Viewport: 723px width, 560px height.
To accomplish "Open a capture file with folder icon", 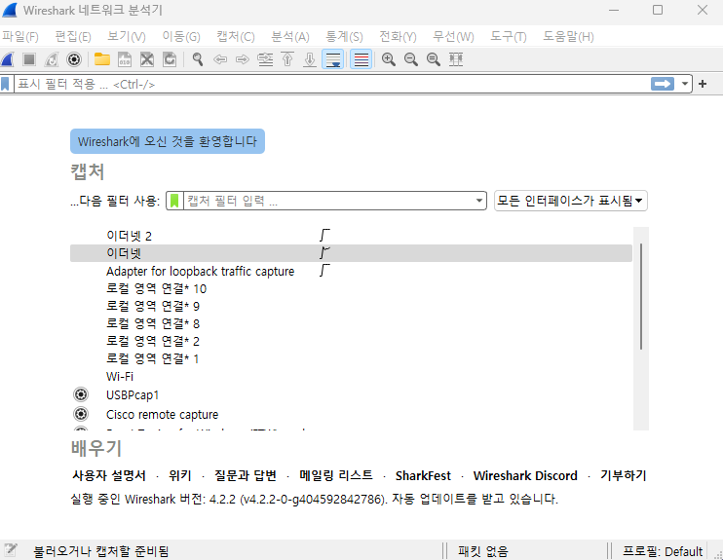I will click(102, 59).
